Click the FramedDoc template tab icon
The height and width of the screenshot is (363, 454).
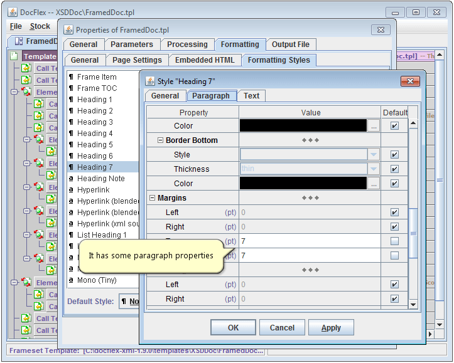pos(18,41)
